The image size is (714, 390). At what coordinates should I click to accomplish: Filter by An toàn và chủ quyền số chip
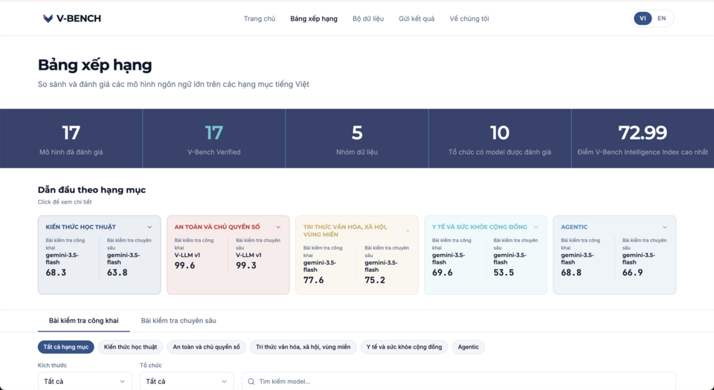click(x=206, y=347)
